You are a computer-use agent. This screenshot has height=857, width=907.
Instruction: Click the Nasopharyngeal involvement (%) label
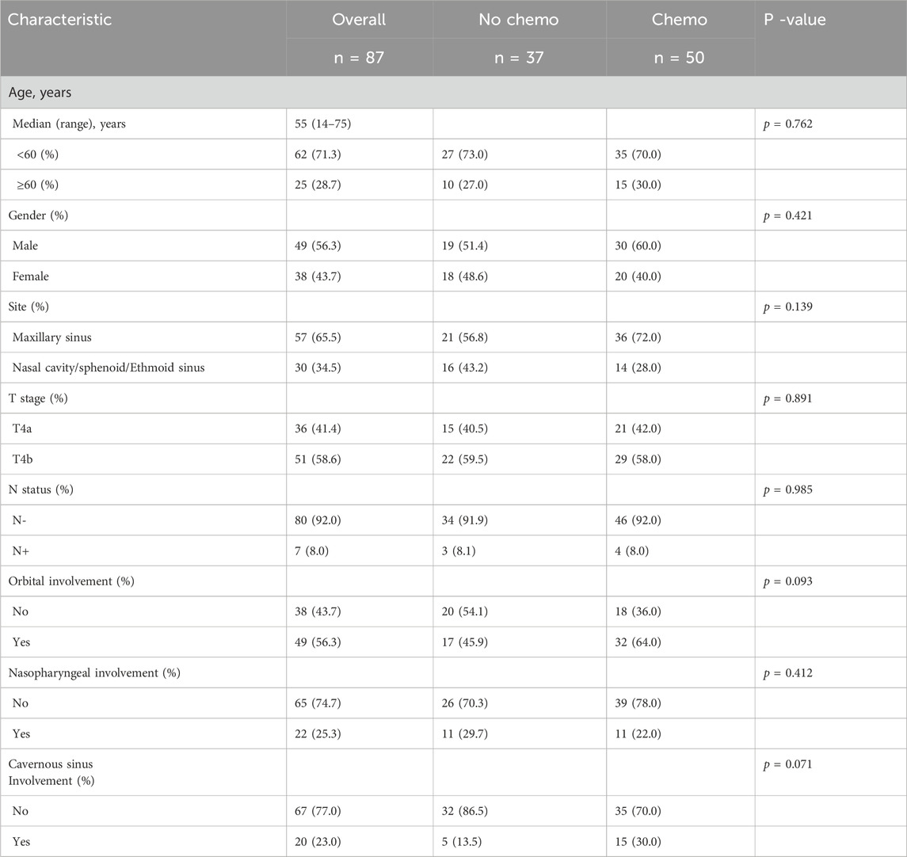[x=93, y=672]
